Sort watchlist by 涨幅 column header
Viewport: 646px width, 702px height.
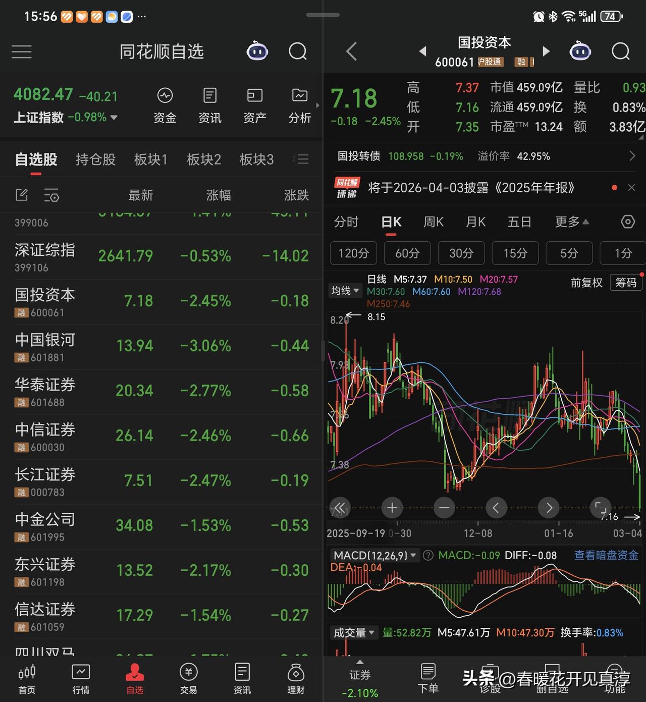(x=219, y=195)
